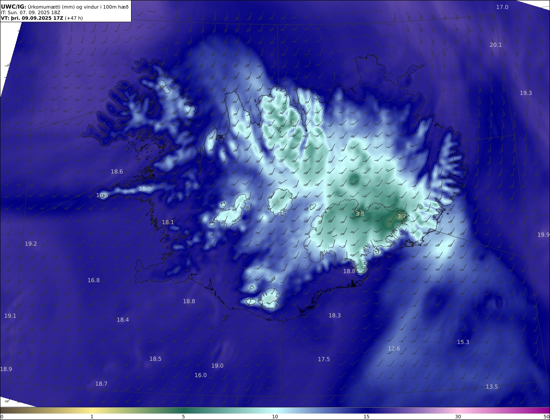This screenshot has height=420, width=550.
Task: Click the 15.3 value label
Action: [463, 342]
